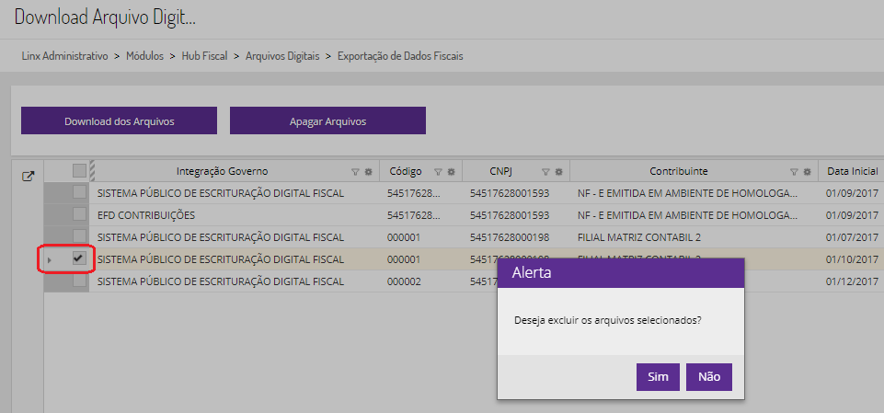Check the EFD CONTRIBUIÇÕES row checkbox
The width and height of the screenshot is (884, 413).
tap(79, 214)
